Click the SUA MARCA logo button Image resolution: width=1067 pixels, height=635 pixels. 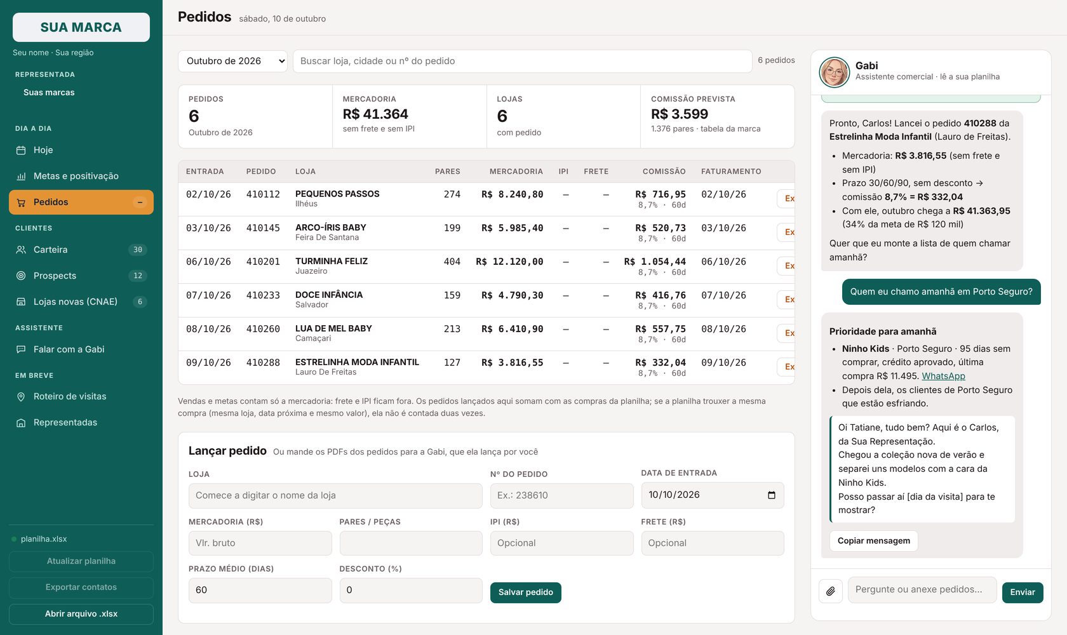click(81, 27)
